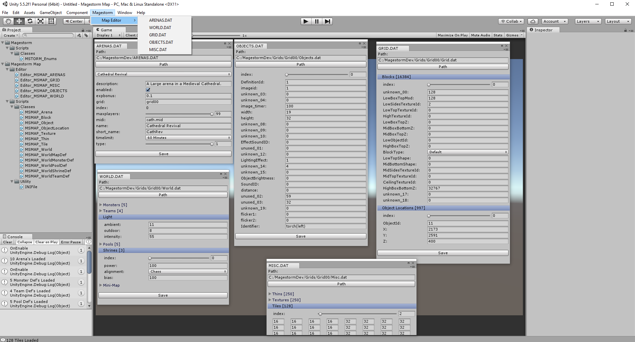Expand the Teams [4] foldout
The height and width of the screenshot is (342, 635).
point(101,211)
